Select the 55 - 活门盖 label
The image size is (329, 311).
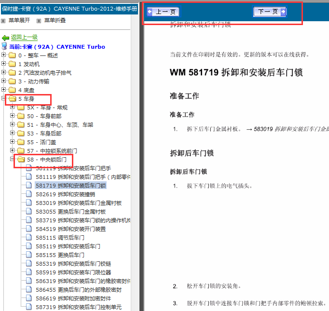click(x=41, y=142)
